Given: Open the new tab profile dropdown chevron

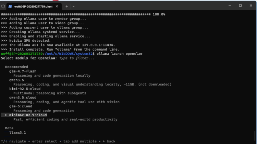Looking at the screenshot, I should 73,6.
